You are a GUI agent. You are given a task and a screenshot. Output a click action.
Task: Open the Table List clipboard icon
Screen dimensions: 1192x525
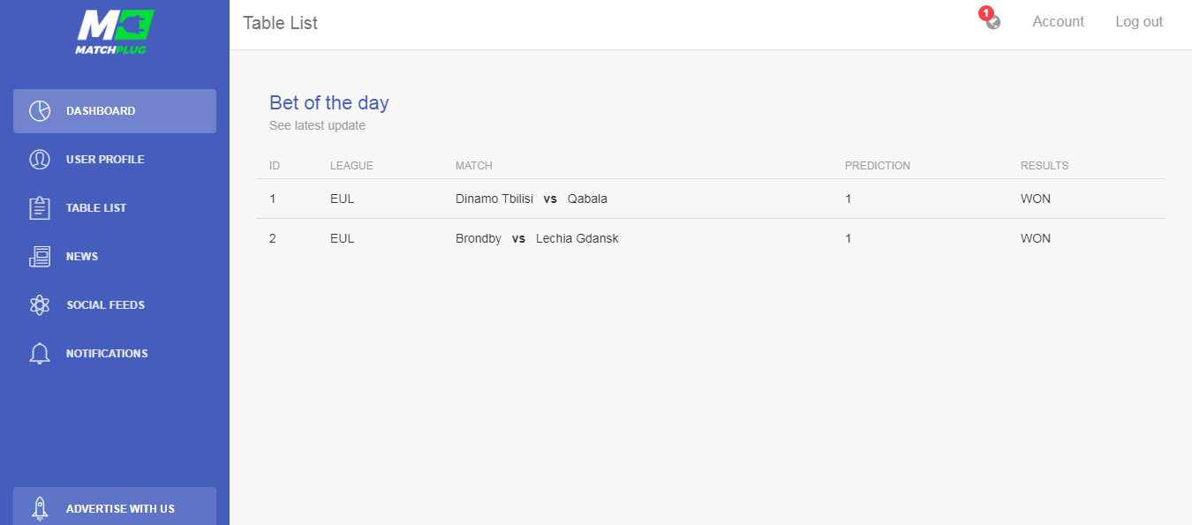point(40,208)
